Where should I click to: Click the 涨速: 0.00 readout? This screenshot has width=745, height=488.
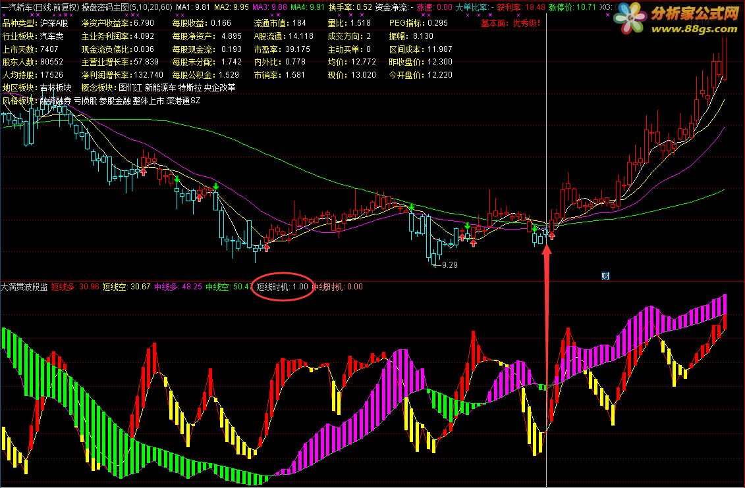[x=434, y=7]
